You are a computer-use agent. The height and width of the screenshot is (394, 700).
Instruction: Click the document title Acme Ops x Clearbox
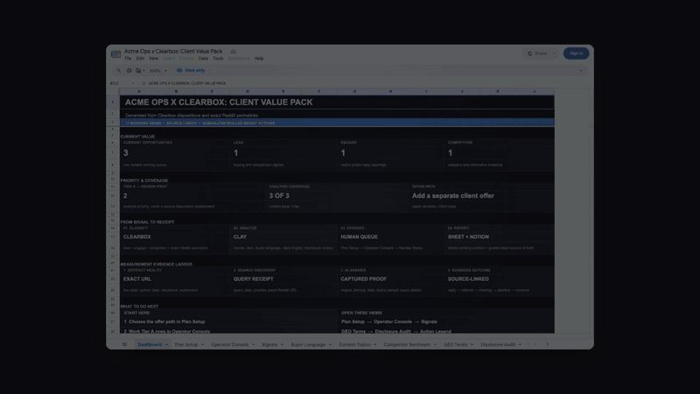173,52
